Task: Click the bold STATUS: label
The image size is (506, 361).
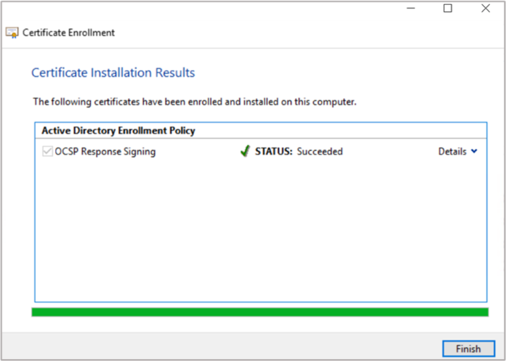Action: (273, 152)
